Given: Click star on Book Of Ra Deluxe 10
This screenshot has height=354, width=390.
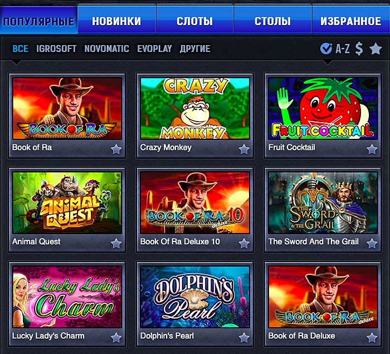Looking at the screenshot, I should point(244,244).
